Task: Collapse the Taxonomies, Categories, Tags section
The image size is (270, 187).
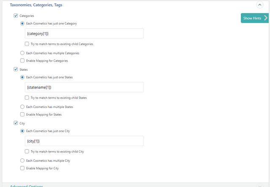Action: [260, 5]
